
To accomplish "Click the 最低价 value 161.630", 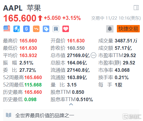I will point(28,48).
